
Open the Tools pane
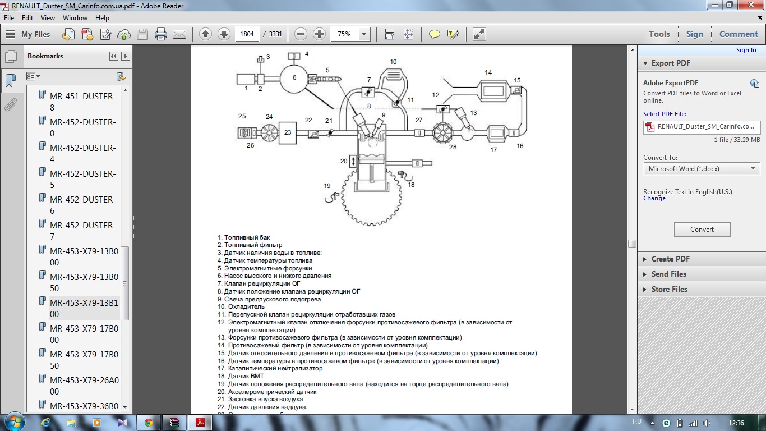pos(659,34)
